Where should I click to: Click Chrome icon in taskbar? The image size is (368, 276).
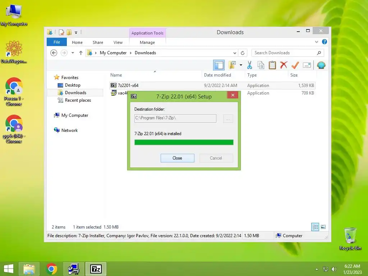[52, 268]
